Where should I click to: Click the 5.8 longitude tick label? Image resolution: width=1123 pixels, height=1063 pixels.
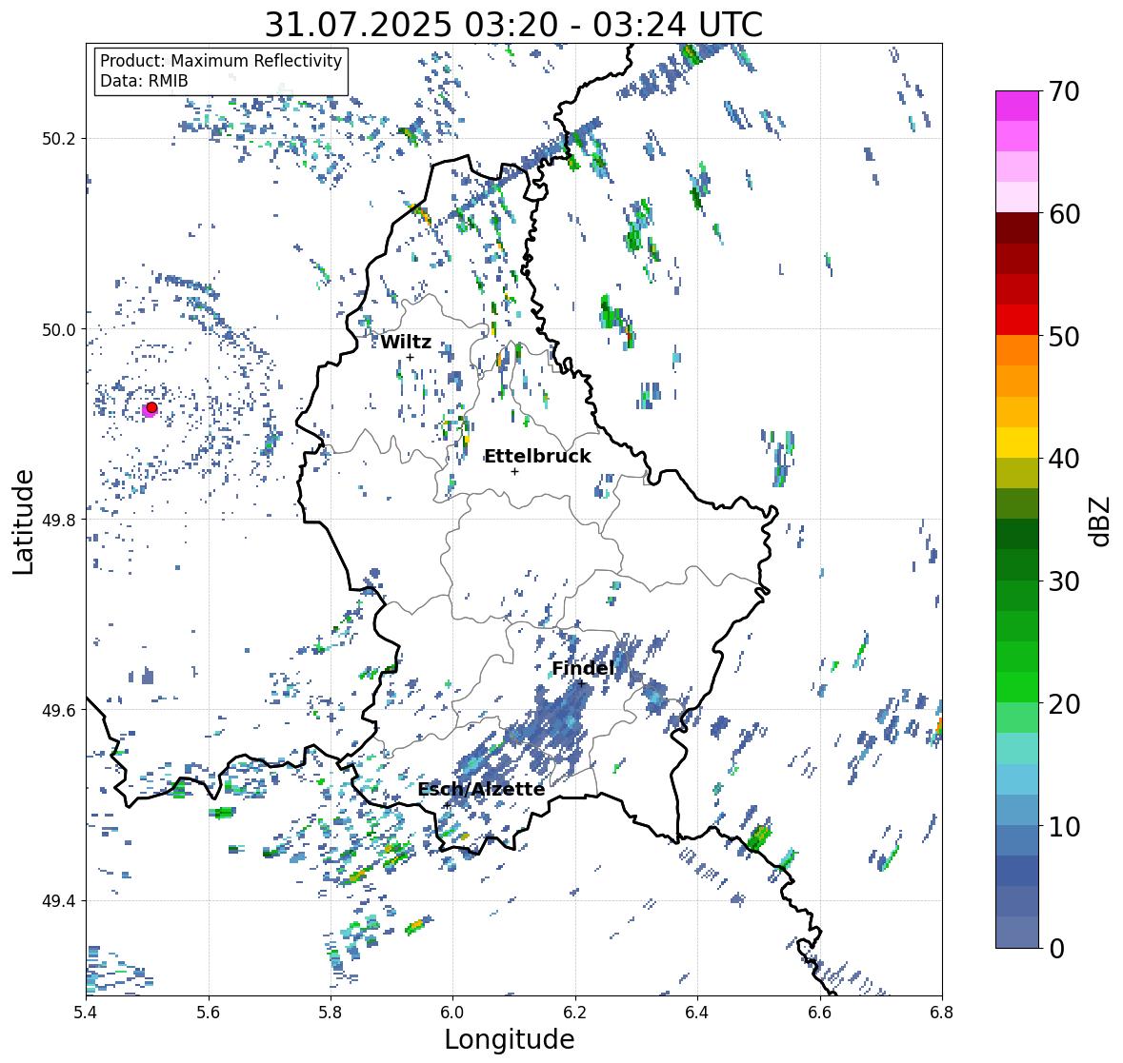tap(331, 1012)
